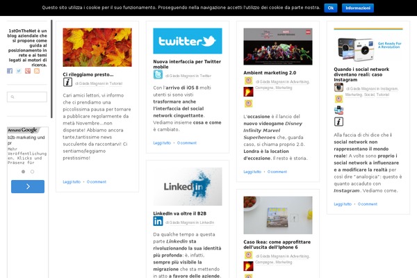Screen dimensions: 417x278
Task: Click the red flame campaign icon in the Ambient marketing post
Action: point(248,92)
